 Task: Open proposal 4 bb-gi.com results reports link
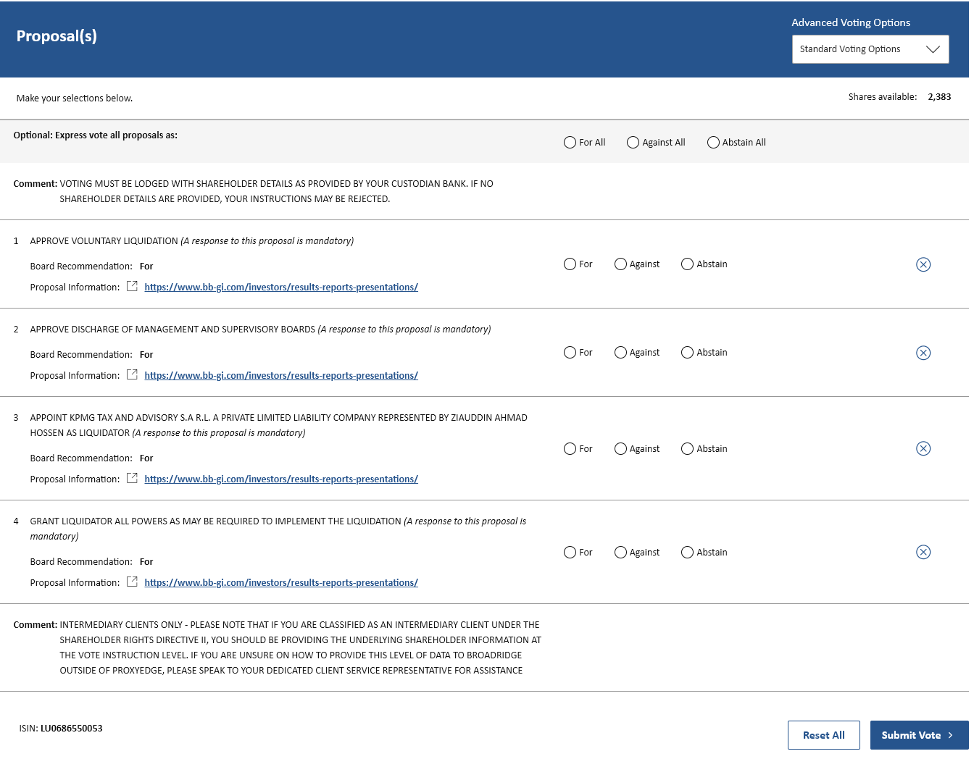pos(281,583)
